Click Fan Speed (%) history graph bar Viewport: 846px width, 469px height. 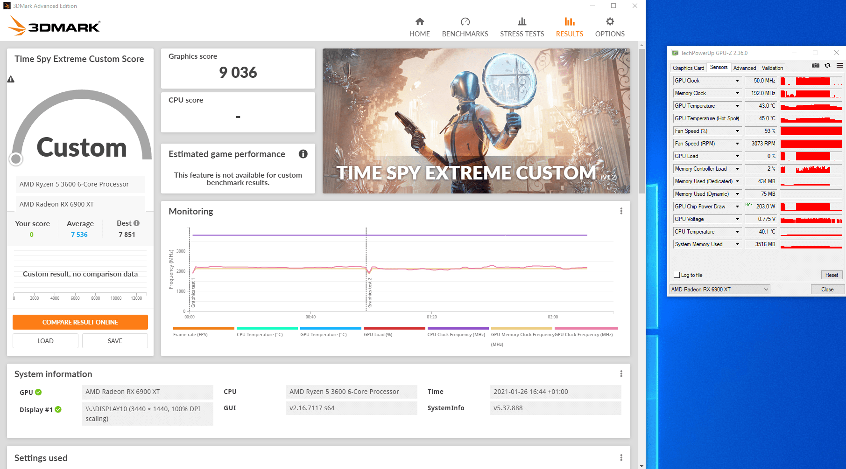pyautogui.click(x=811, y=131)
